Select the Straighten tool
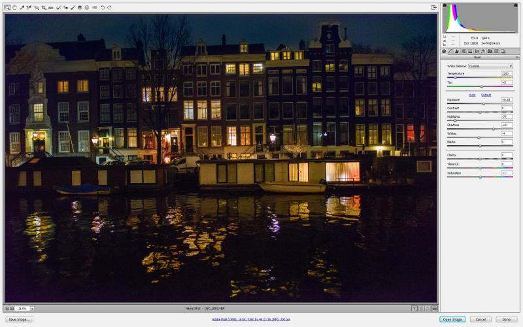 51,7
